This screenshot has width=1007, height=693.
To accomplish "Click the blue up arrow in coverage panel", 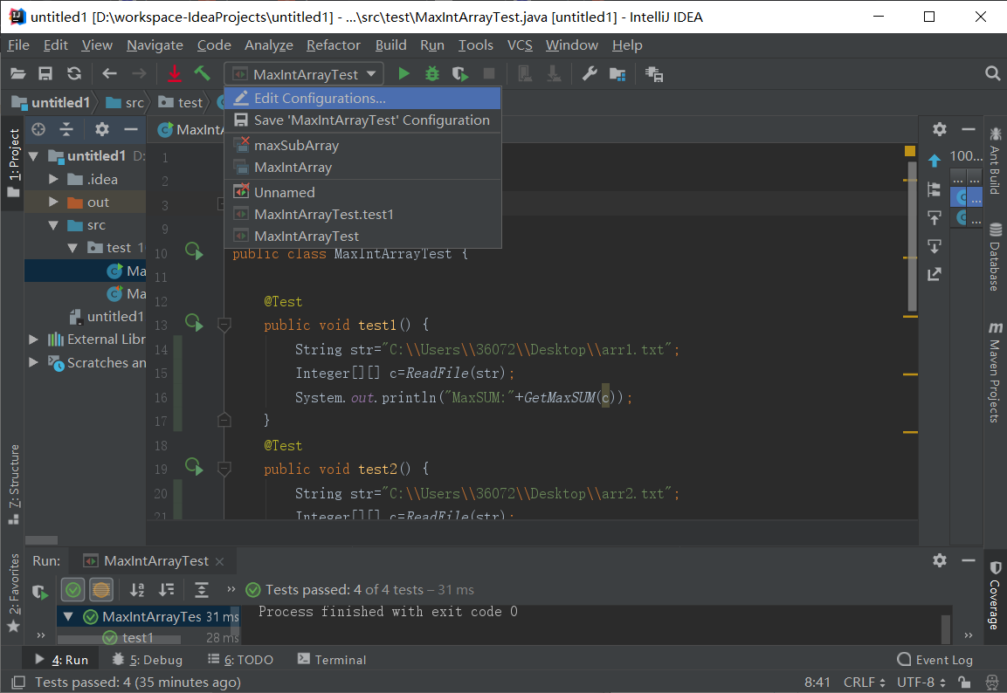I will coord(935,161).
